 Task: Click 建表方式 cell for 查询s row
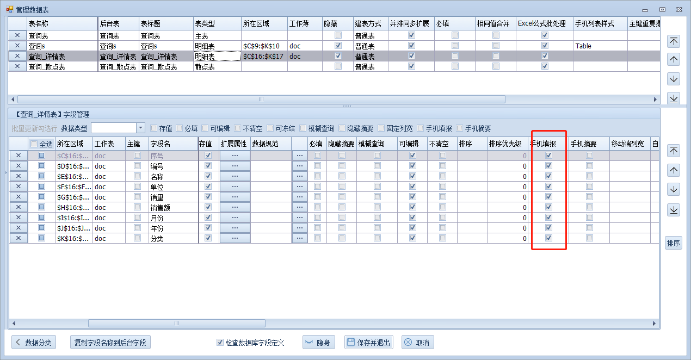pyautogui.click(x=369, y=46)
